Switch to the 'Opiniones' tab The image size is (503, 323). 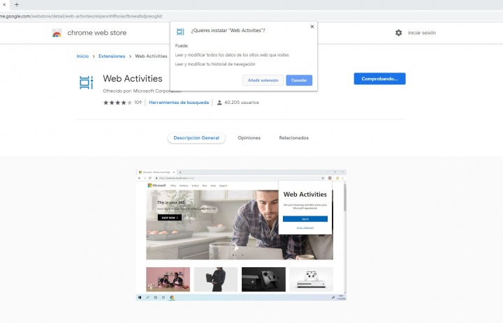[249, 138]
